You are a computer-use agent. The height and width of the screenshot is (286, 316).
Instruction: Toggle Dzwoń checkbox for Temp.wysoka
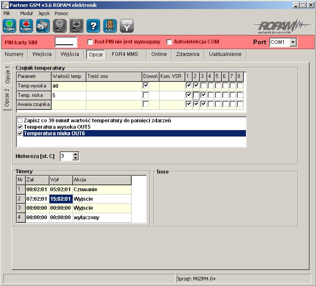click(146, 86)
